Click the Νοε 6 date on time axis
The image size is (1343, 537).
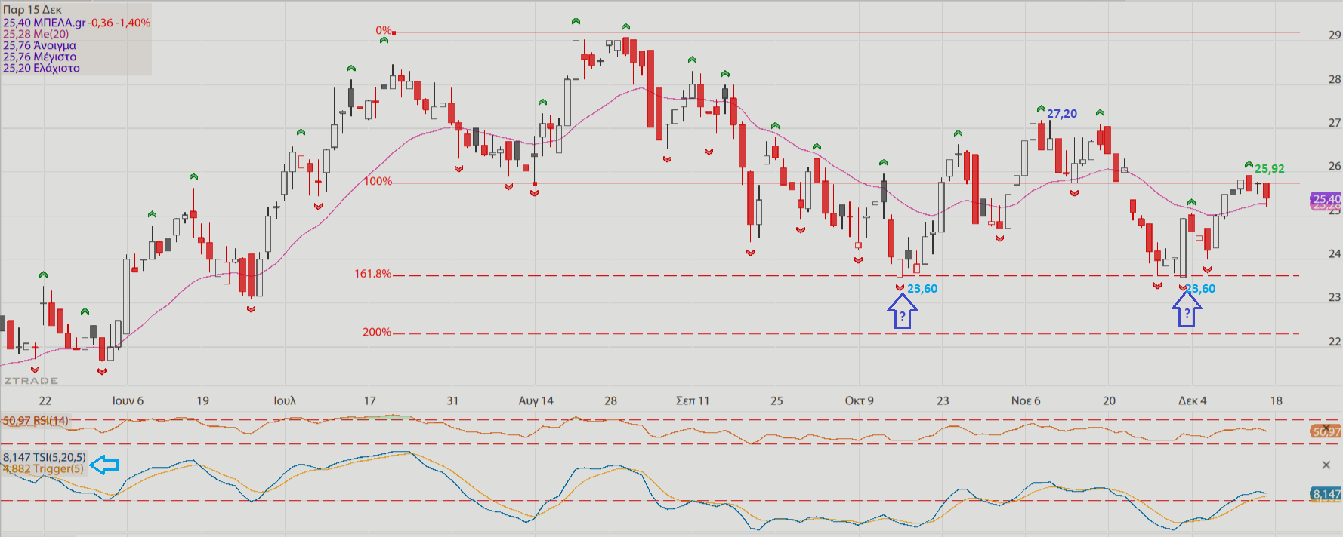click(x=1026, y=400)
